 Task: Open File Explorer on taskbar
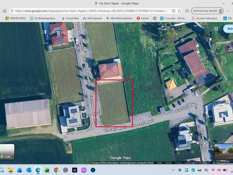pyautogui.click(x=11, y=170)
